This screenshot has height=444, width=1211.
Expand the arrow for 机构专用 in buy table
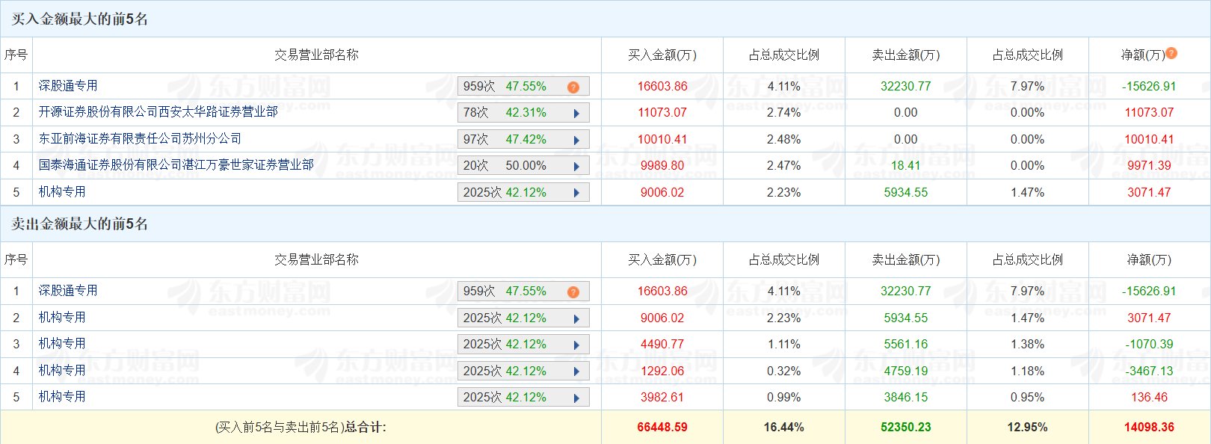click(576, 193)
